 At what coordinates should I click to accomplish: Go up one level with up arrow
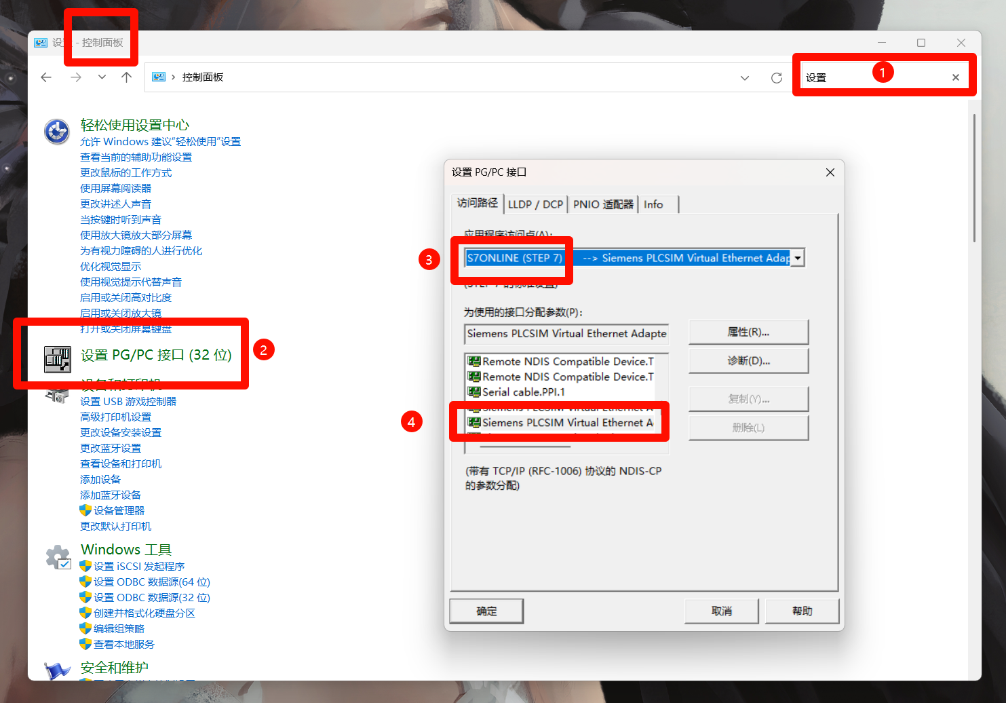tap(126, 77)
